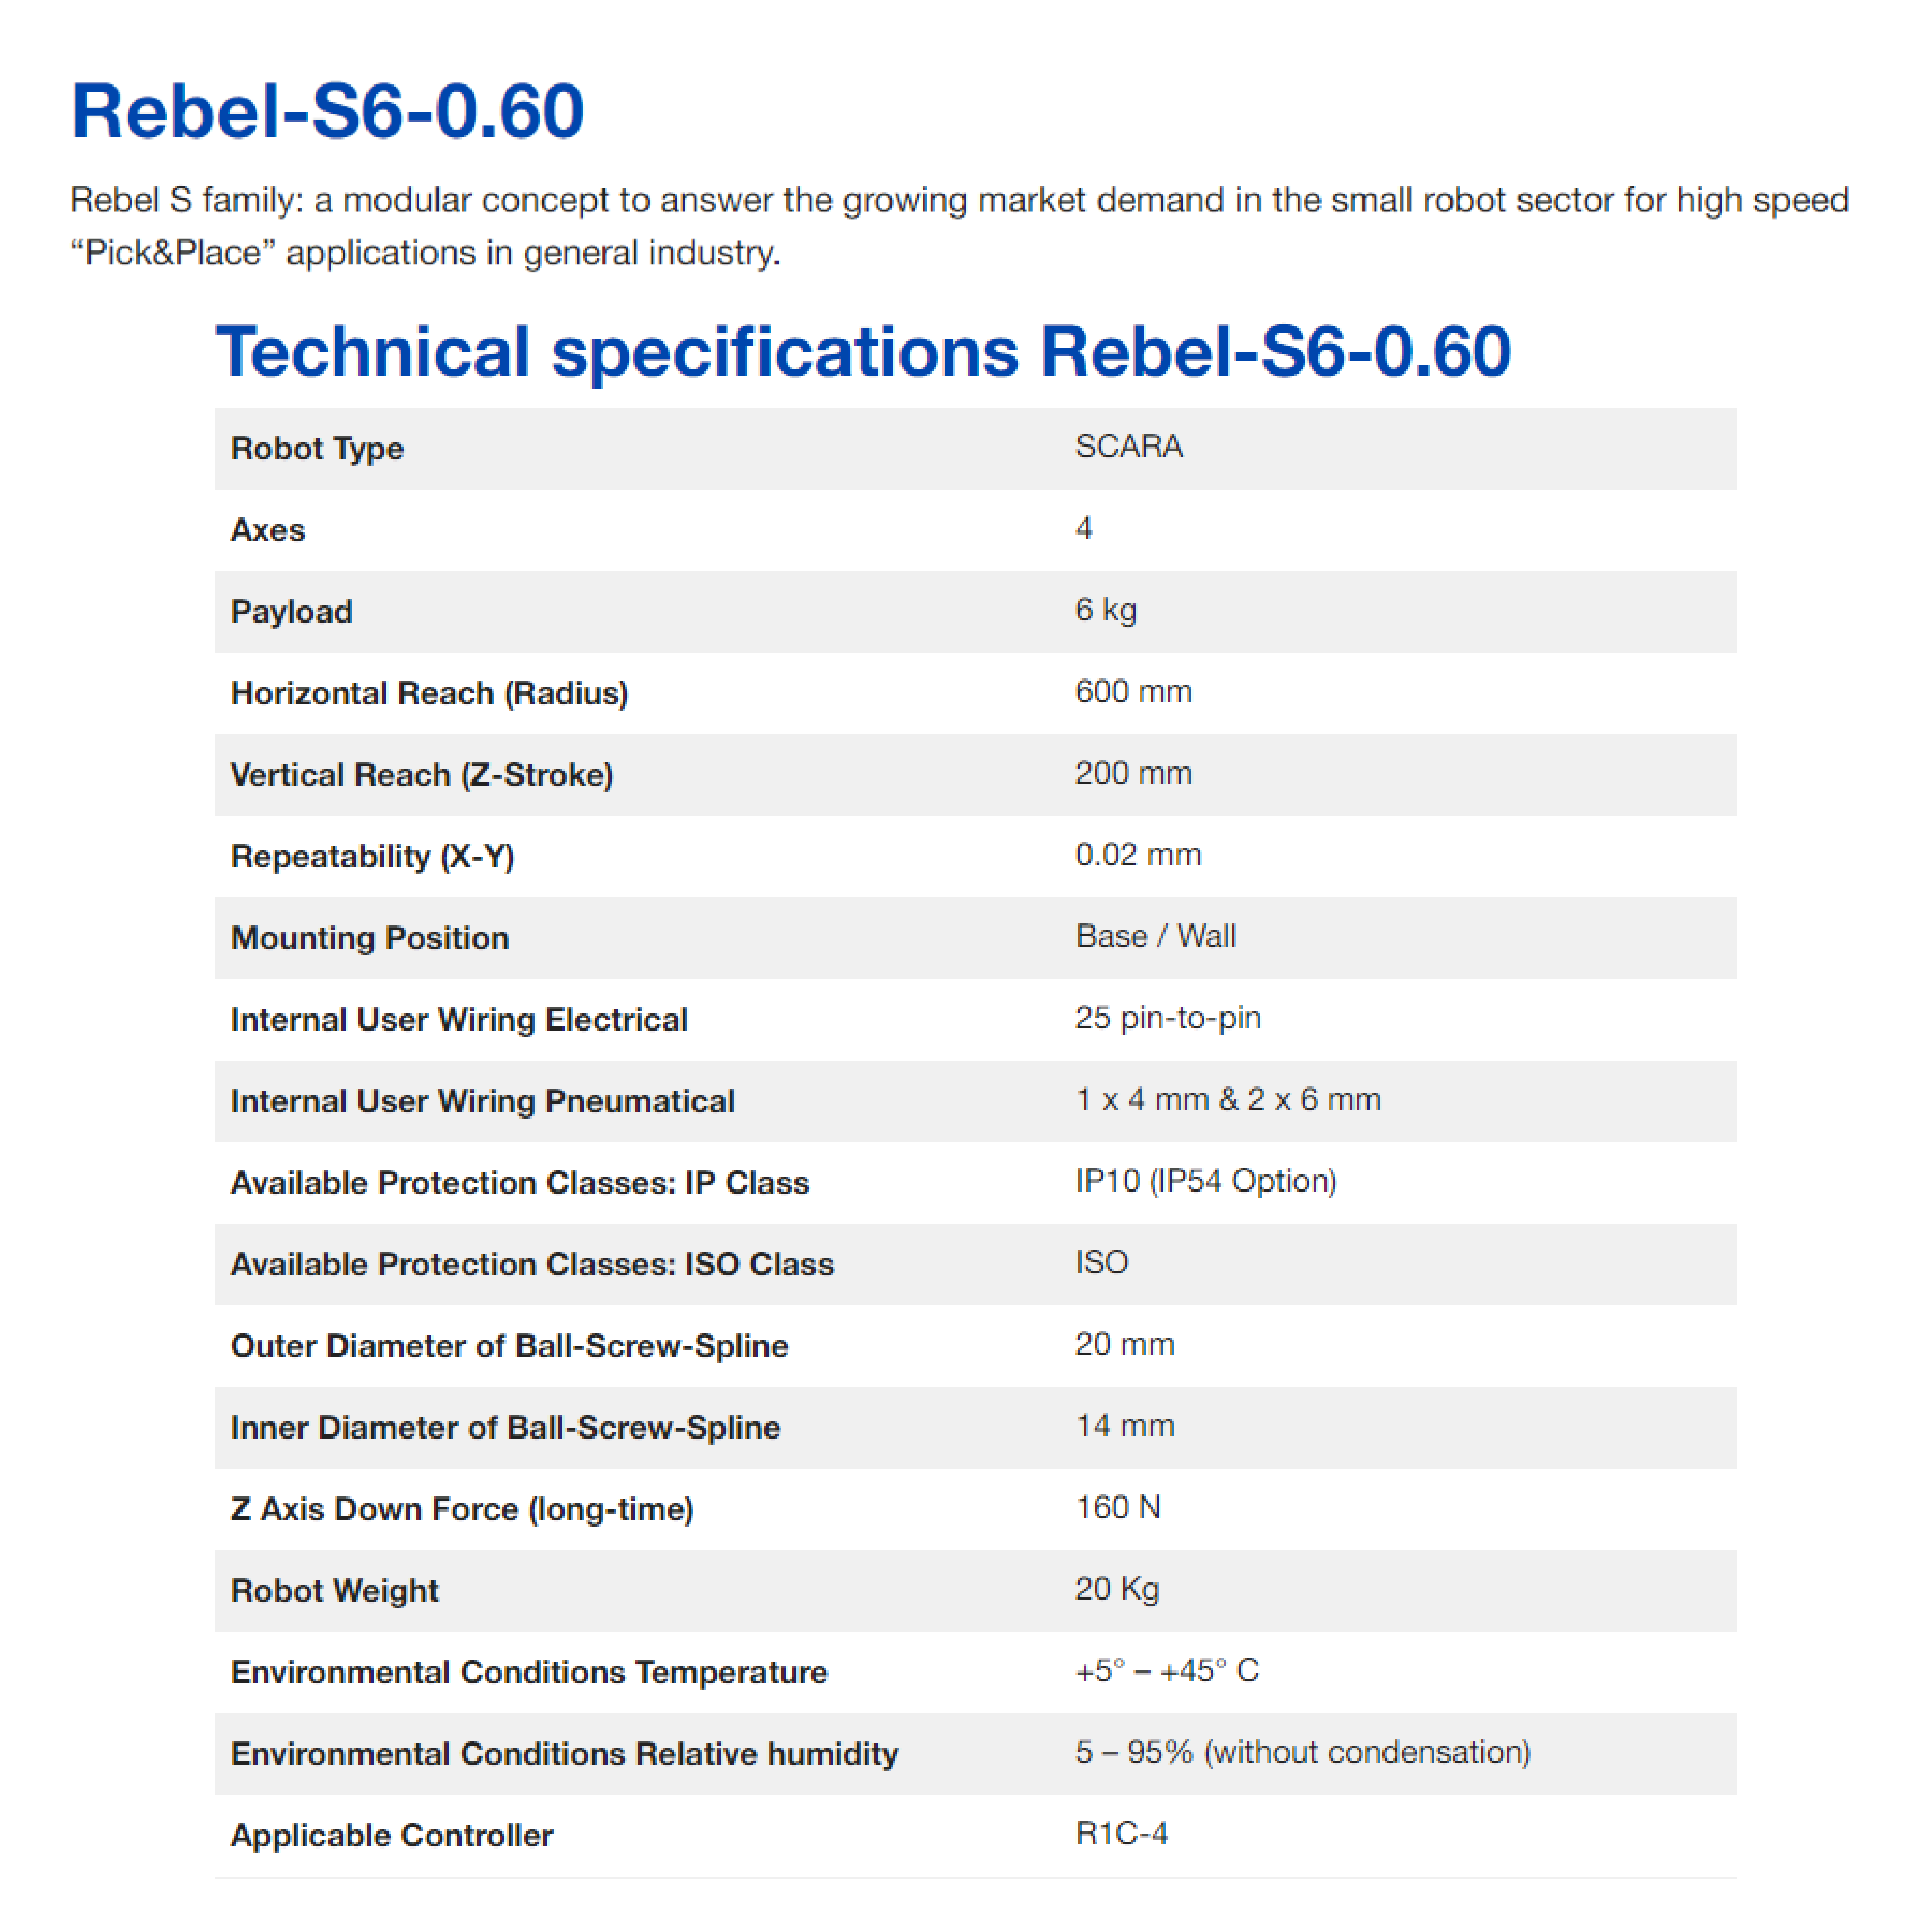Click the SCARA value
1932x1913 pixels.
pos(1128,446)
